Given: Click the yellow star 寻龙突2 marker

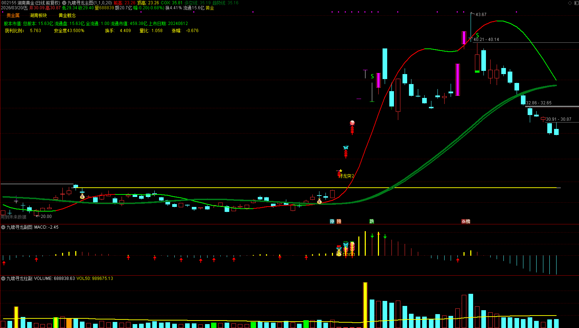Looking at the screenshot, I should (340, 171).
